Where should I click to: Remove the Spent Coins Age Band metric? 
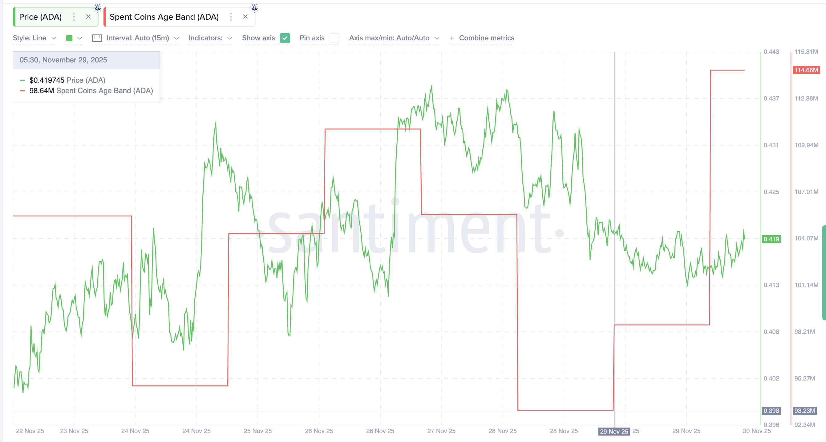coord(245,17)
